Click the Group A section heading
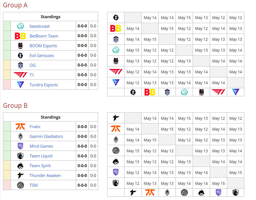 click(15, 5)
